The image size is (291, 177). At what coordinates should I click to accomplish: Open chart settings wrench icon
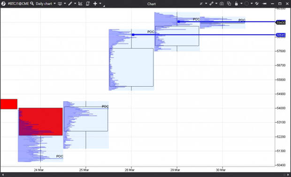tap(257, 4)
